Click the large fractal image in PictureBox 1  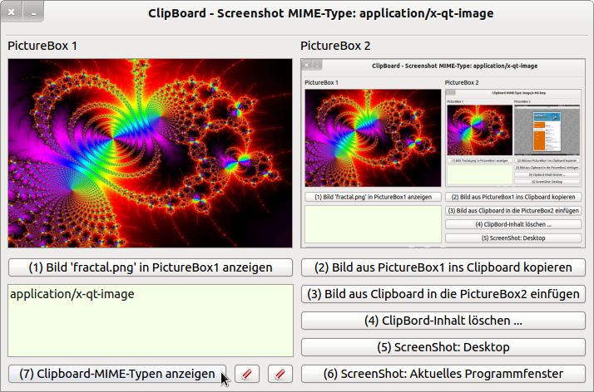click(151, 153)
